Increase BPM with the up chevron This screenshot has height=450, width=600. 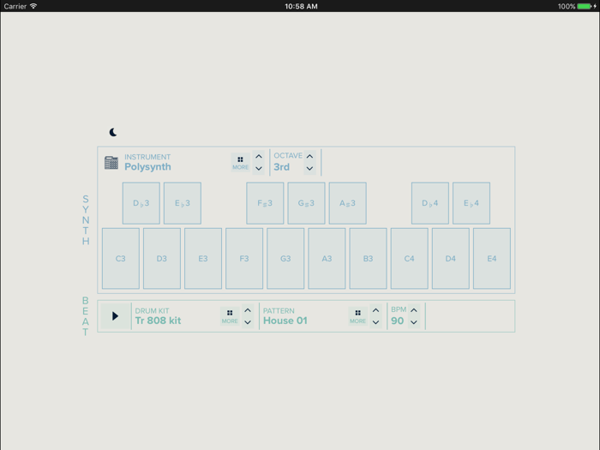(414, 310)
